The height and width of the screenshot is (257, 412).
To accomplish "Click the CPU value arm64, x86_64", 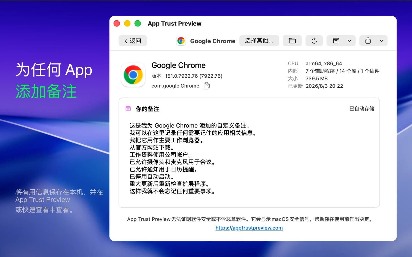I will click(x=324, y=63).
